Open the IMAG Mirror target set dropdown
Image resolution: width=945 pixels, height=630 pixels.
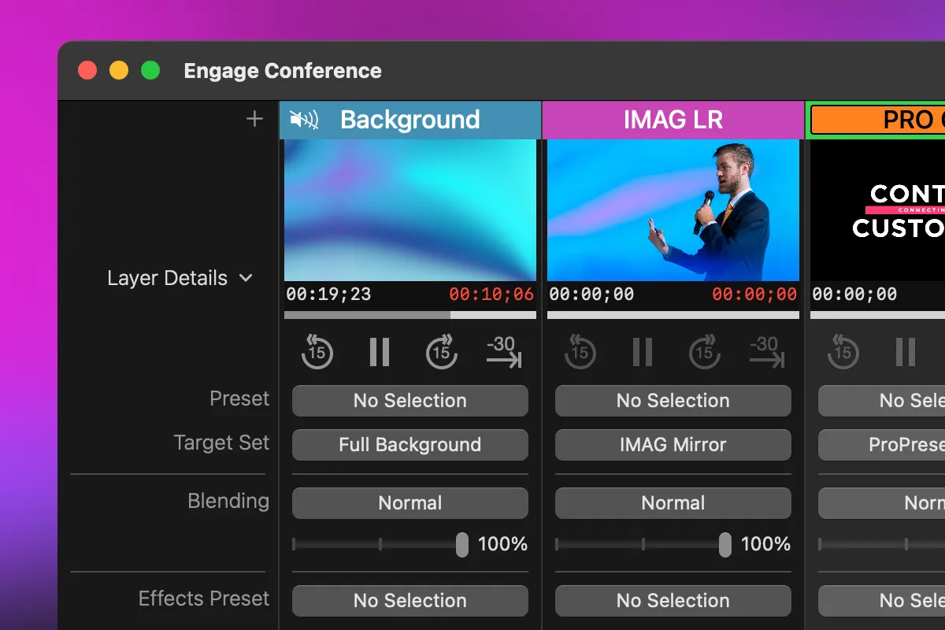coord(673,445)
